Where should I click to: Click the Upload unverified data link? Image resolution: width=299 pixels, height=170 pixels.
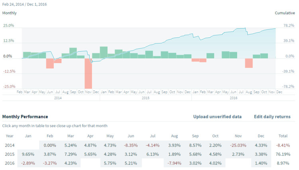coord(217,117)
